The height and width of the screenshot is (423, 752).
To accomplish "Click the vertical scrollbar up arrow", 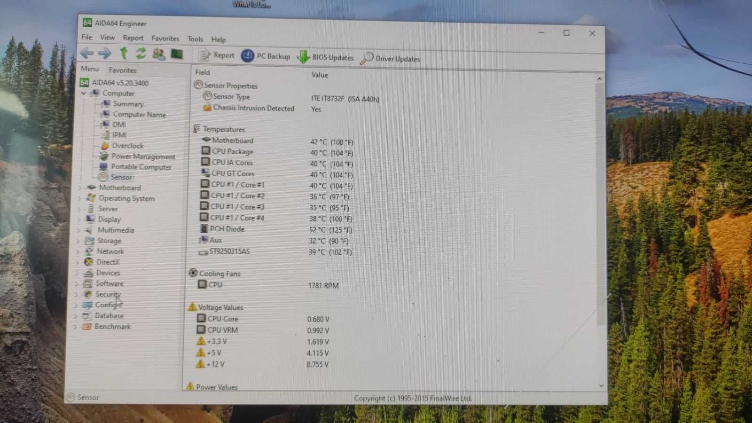I will tap(599, 79).
